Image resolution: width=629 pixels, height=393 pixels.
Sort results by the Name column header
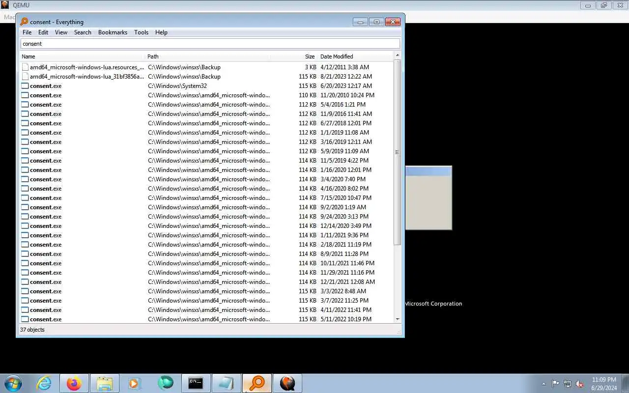83,56
